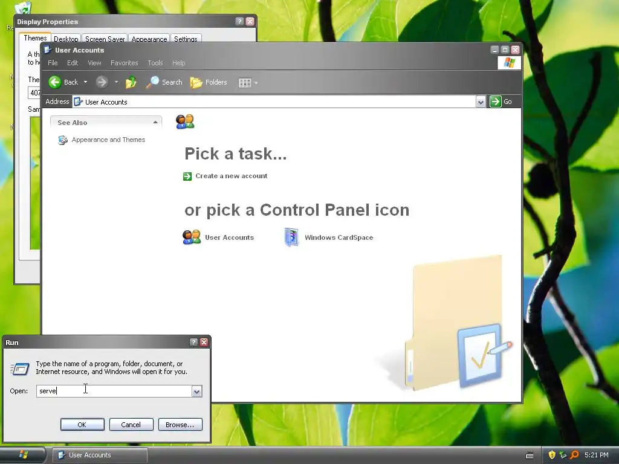Click the help question button in Run dialog
Screen dimensions: 619x464
193,342
